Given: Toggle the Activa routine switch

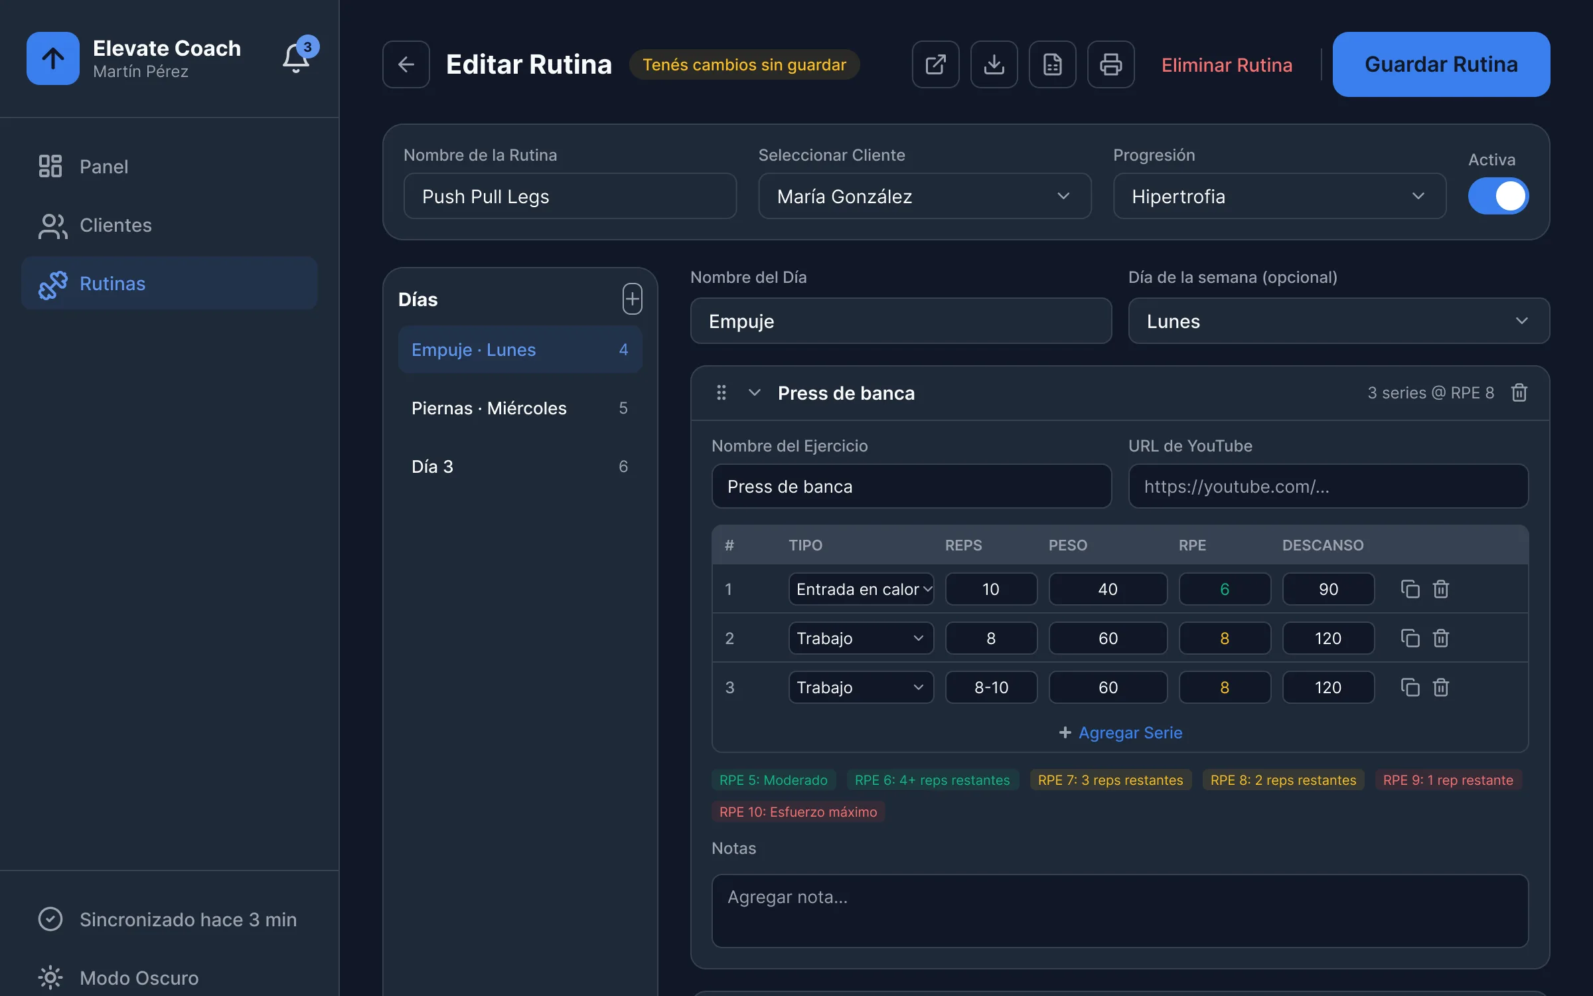Looking at the screenshot, I should (x=1498, y=196).
